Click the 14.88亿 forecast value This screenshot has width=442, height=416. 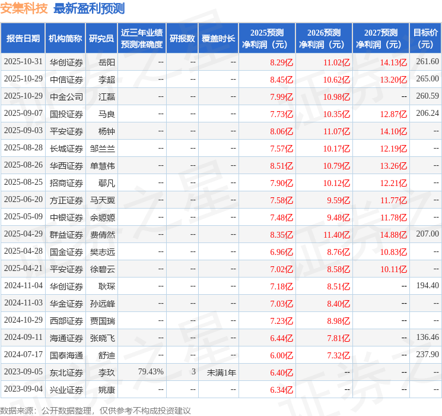(393, 234)
